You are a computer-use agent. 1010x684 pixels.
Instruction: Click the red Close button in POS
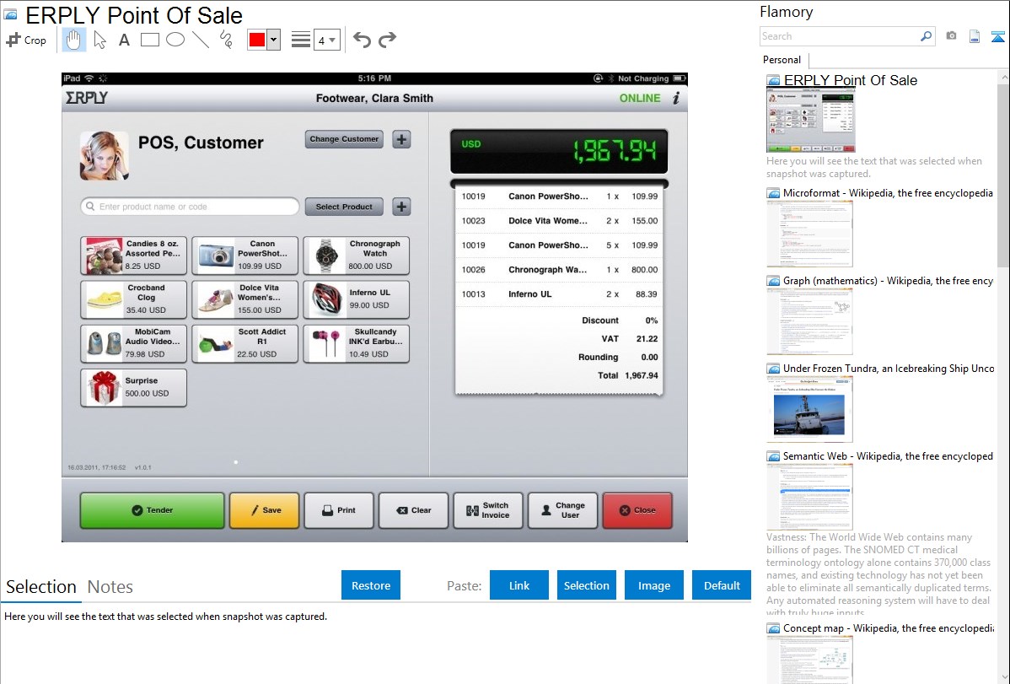pos(637,510)
